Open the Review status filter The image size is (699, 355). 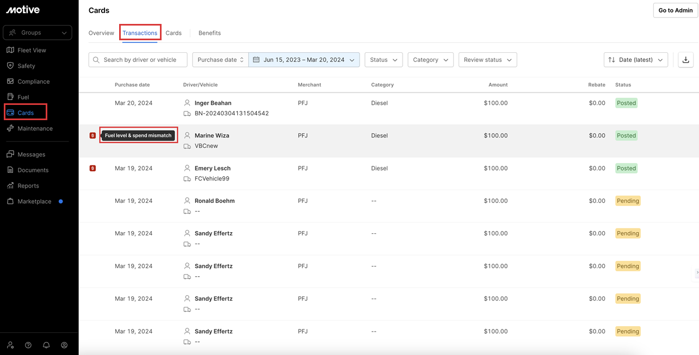[x=487, y=60]
